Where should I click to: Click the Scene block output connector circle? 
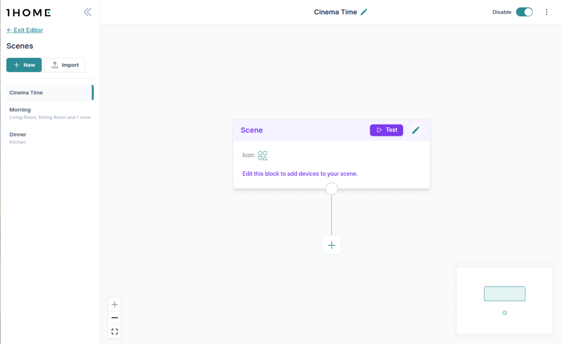(332, 189)
